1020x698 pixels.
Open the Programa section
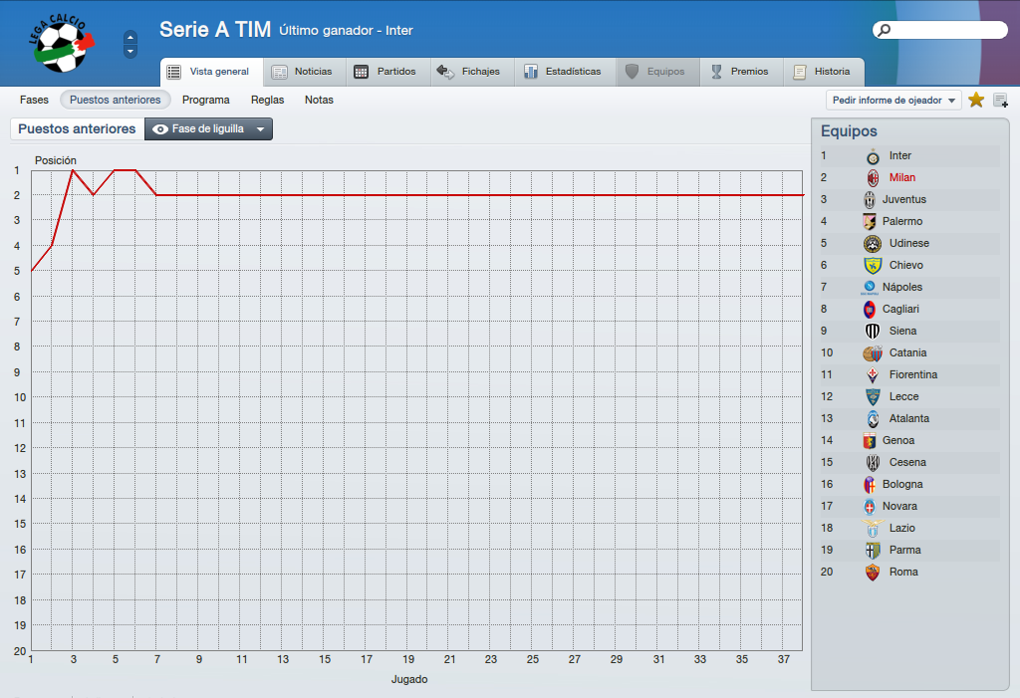pyautogui.click(x=205, y=100)
